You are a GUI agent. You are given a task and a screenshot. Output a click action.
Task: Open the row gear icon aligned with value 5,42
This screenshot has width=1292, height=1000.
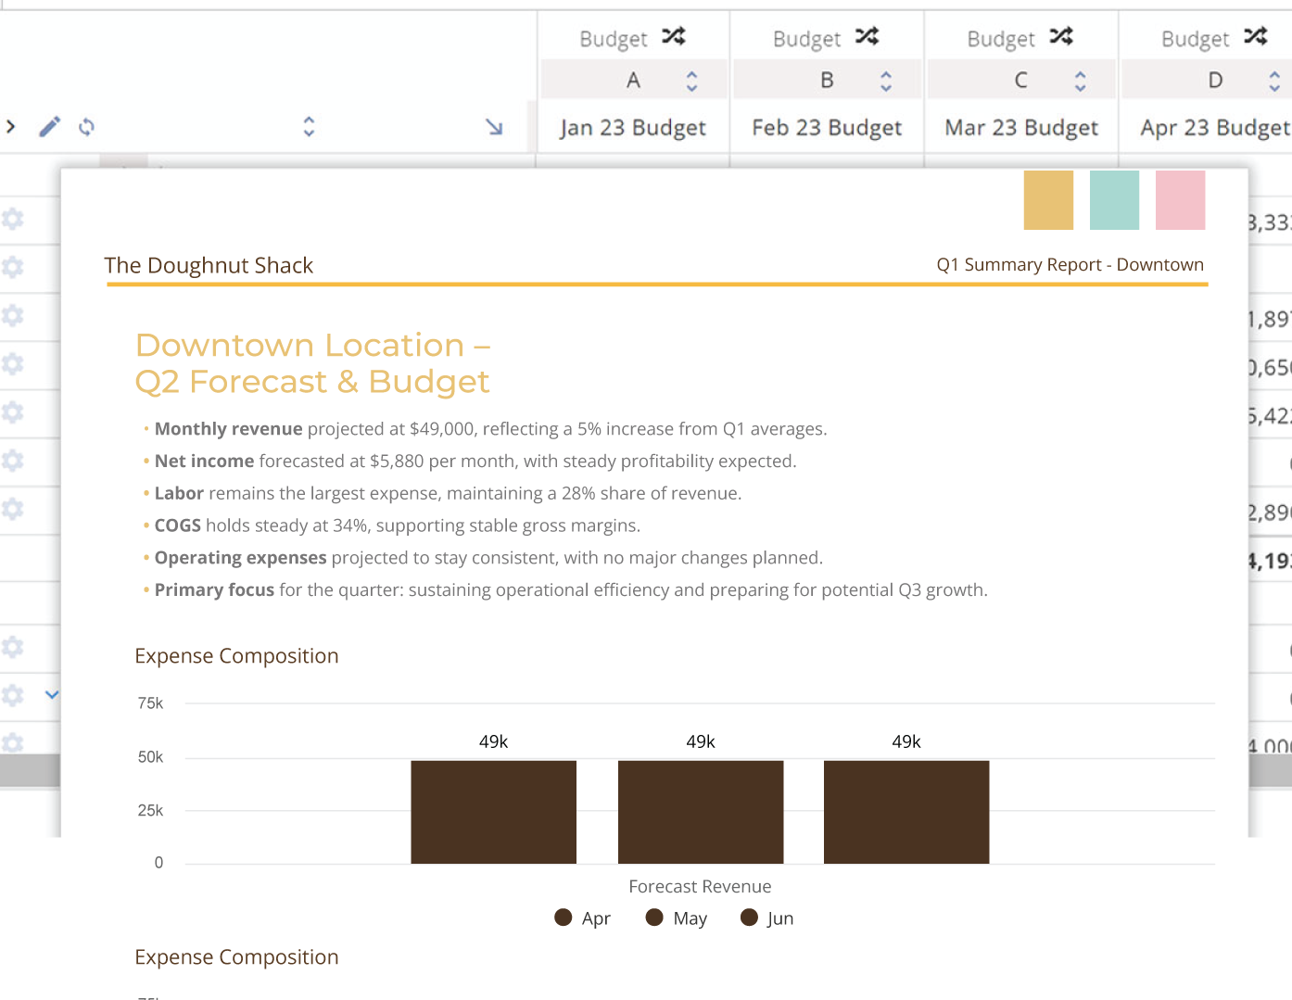pyautogui.click(x=13, y=412)
